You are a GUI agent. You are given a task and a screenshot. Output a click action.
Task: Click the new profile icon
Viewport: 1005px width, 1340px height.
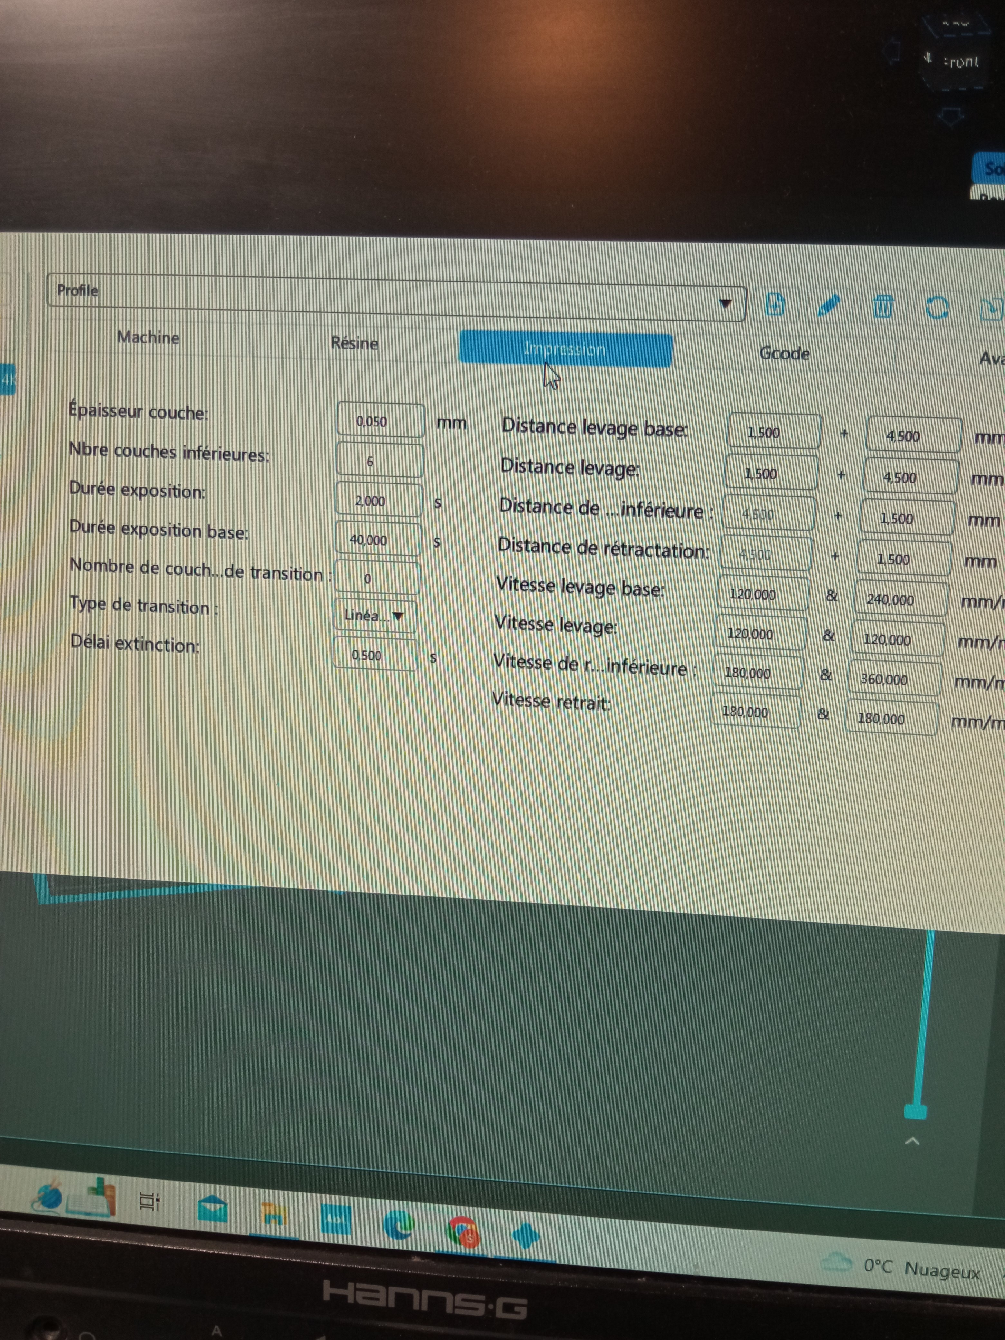(775, 305)
